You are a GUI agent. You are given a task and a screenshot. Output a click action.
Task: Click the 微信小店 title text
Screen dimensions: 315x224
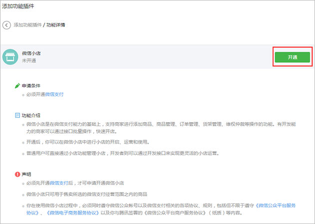pyautogui.click(x=31, y=53)
